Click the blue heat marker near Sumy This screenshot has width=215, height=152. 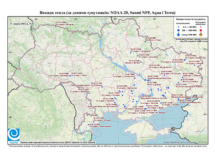(145, 42)
